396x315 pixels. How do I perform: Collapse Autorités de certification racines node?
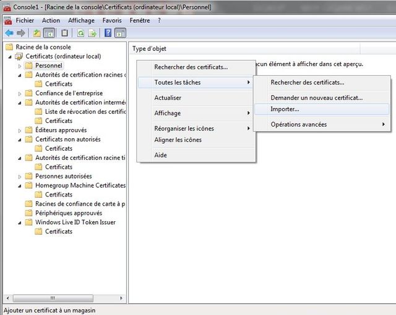(x=20, y=75)
